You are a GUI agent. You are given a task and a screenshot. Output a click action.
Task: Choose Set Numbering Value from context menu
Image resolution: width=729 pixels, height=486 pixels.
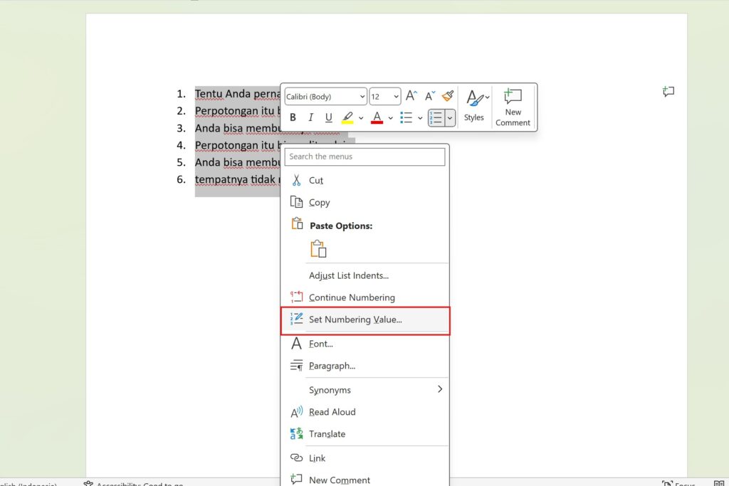pos(355,319)
